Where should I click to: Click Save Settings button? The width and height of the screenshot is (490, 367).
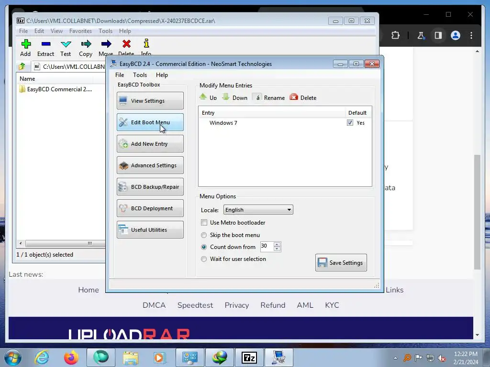coord(341,262)
